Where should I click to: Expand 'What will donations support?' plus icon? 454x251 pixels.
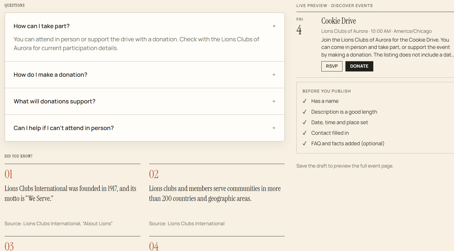tap(274, 101)
